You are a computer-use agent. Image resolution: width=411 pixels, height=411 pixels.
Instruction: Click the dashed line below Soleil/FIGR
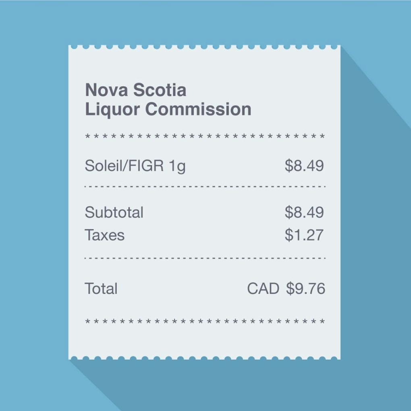click(x=205, y=187)
